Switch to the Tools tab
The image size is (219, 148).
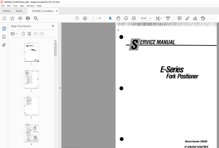19,11
